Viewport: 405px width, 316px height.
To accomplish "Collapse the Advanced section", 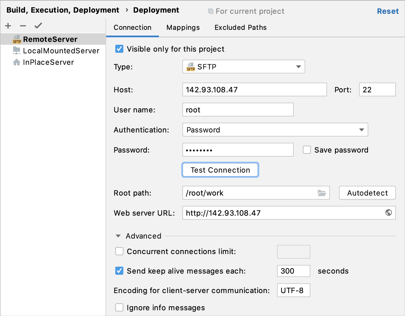I will click(x=118, y=236).
